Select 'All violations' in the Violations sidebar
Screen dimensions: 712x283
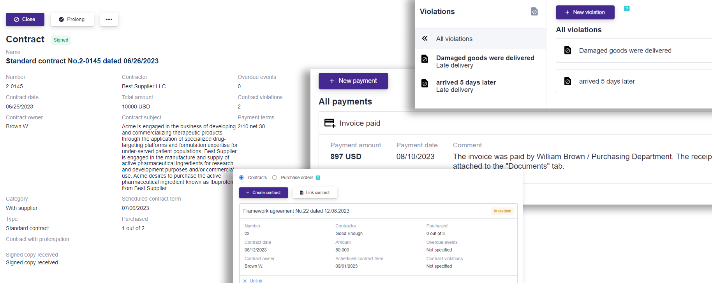tap(454, 38)
